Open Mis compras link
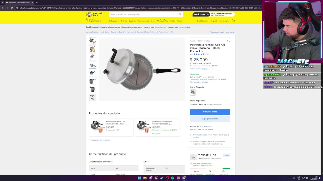Viewport: 323px width, 181px height. (x=225, y=21)
